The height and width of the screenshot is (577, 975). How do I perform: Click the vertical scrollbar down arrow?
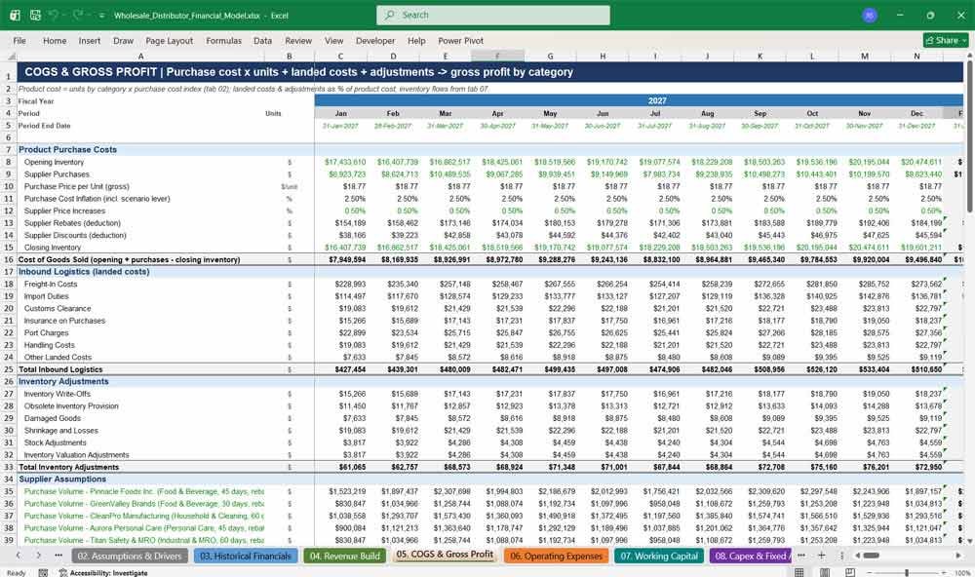pos(969,541)
